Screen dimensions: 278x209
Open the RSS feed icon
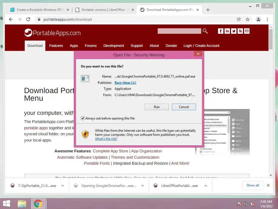(x=240, y=31)
